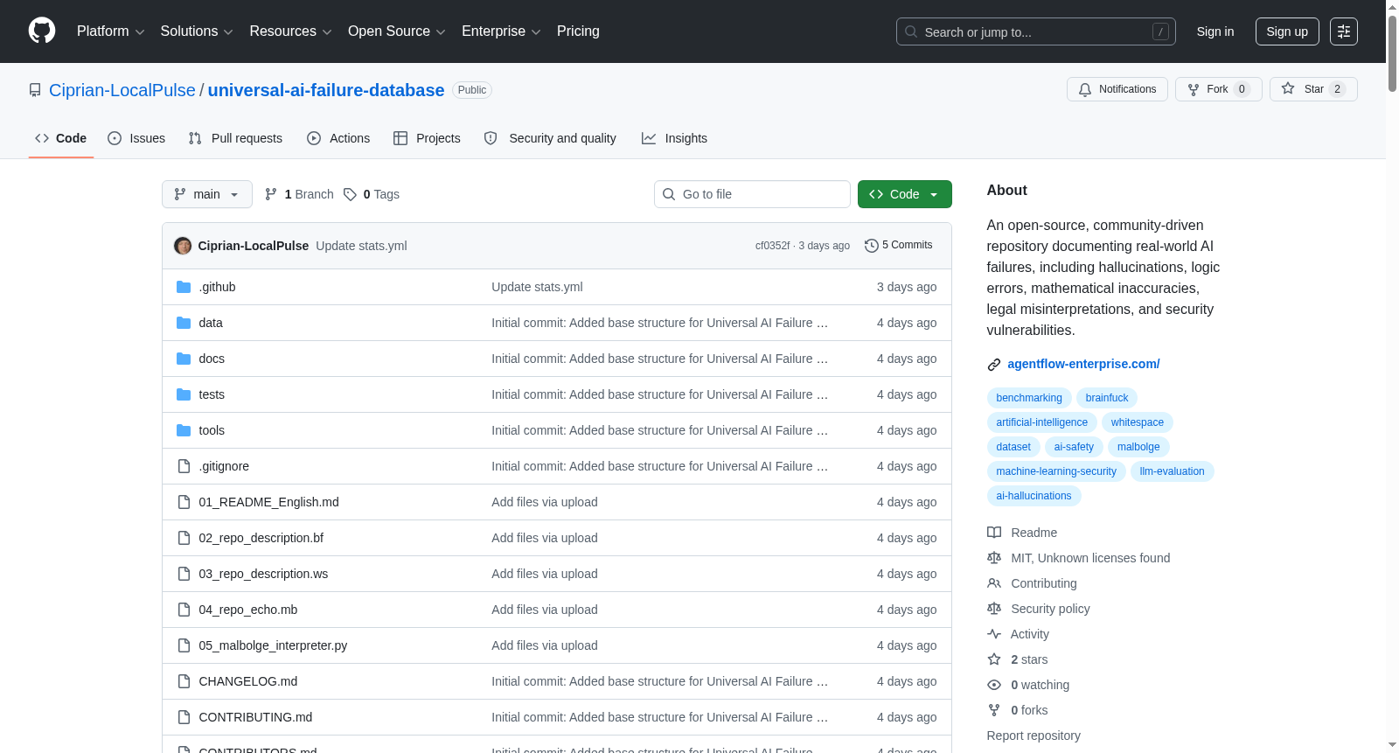View the 2 stars stargazers link
Image resolution: width=1399 pixels, height=753 pixels.
pyautogui.click(x=1029, y=659)
